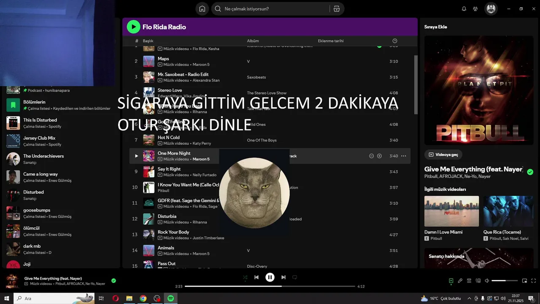Open Alexandra Stan artist link

pyautogui.click(x=206, y=80)
